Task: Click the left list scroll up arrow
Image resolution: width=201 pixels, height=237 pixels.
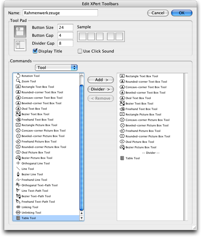Action: click(82, 213)
